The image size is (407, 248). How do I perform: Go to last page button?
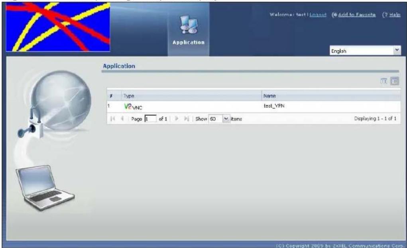(187, 119)
